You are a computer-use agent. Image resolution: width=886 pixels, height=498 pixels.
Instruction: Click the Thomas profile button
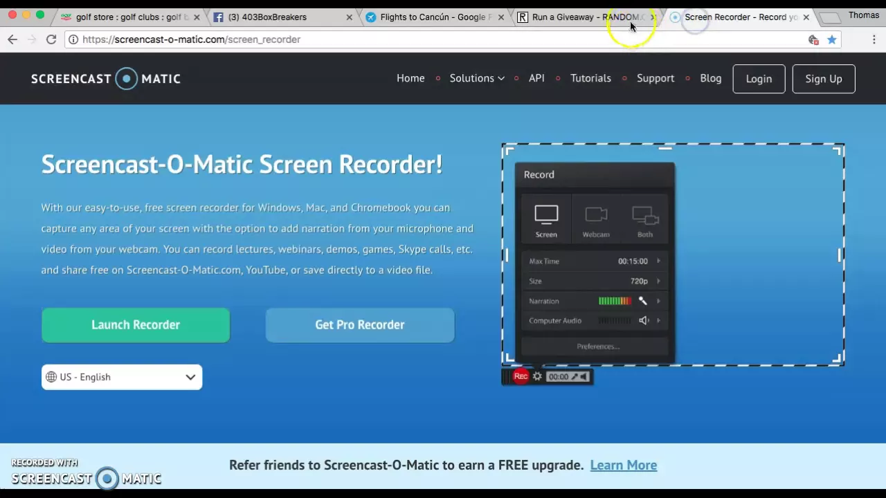[x=864, y=15]
